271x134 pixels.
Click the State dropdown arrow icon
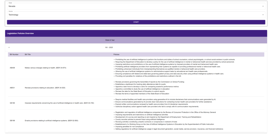point(263,6)
